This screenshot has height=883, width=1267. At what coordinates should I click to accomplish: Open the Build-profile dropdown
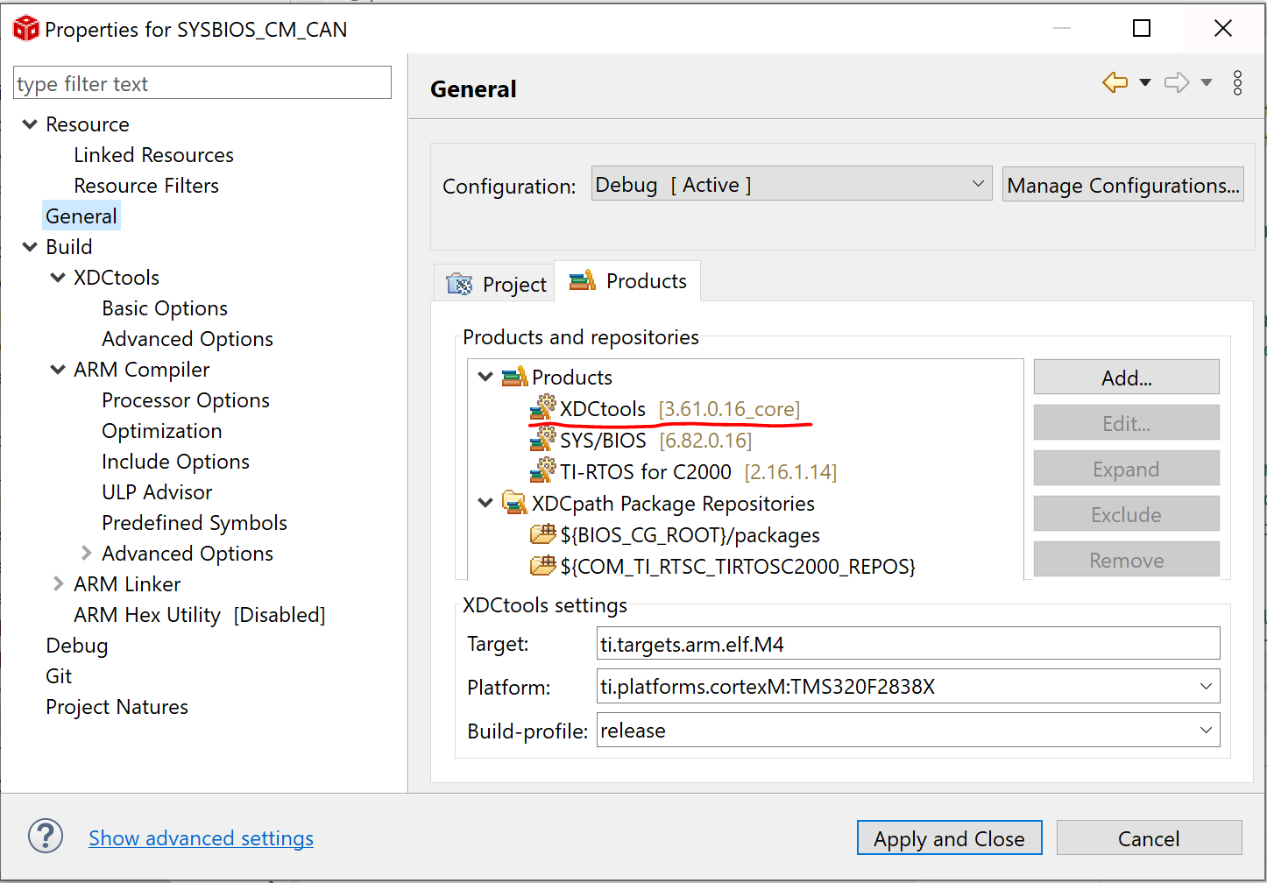point(1206,731)
